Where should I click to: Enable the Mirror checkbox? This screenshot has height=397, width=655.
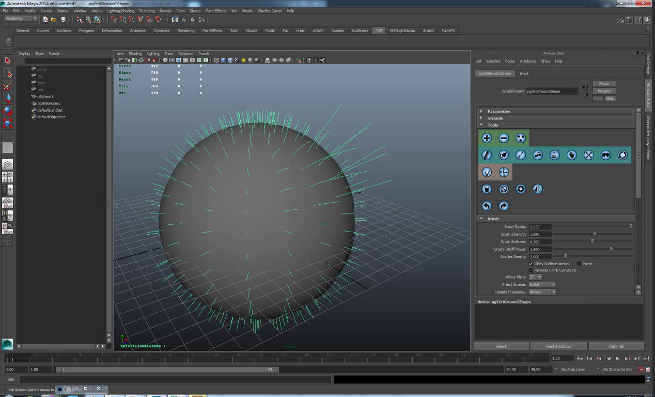pos(579,264)
